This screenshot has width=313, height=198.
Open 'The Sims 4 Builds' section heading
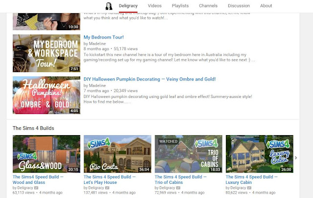[33, 128]
